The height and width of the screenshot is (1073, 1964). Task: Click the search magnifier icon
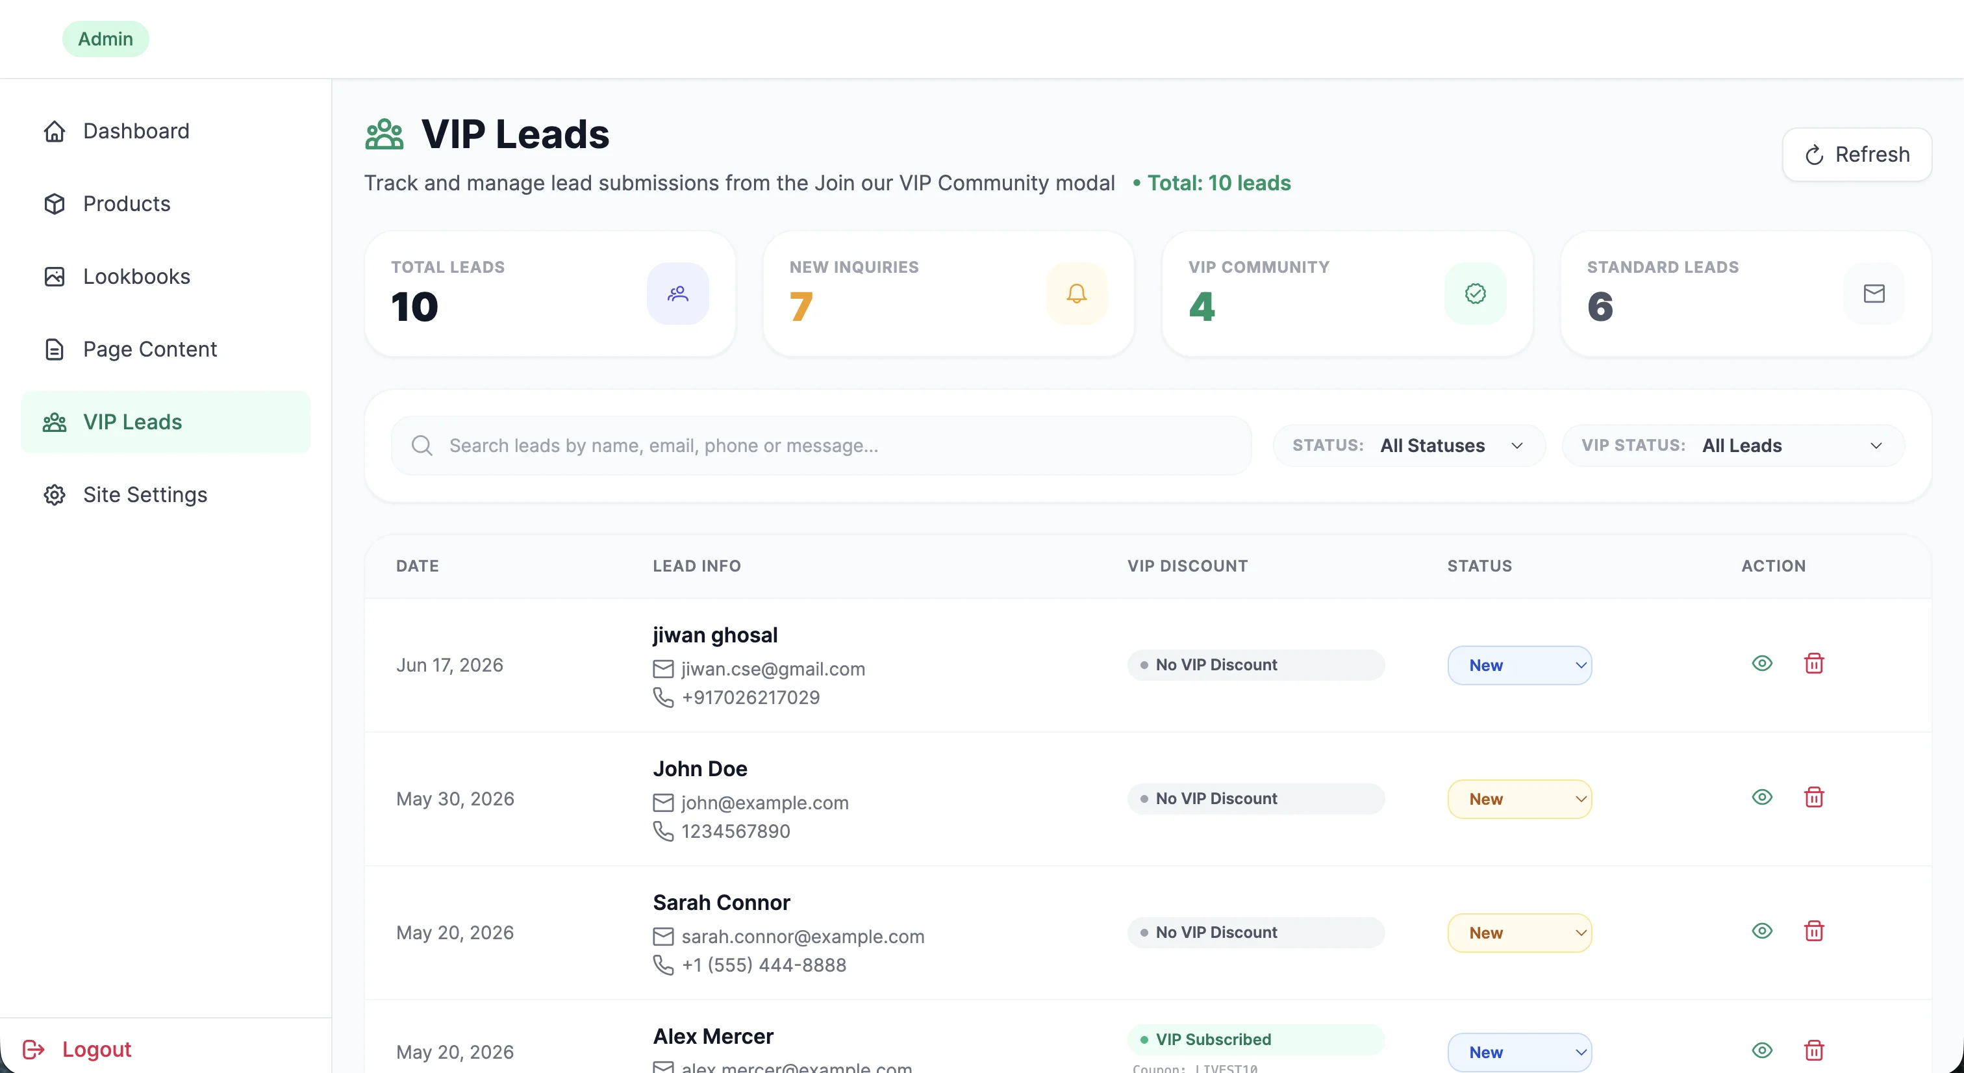[x=422, y=446]
